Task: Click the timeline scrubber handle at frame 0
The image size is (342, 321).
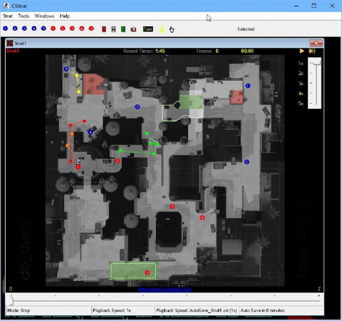Action: point(11,300)
